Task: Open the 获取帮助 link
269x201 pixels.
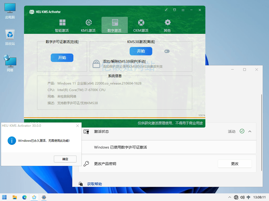Action: click(94, 184)
